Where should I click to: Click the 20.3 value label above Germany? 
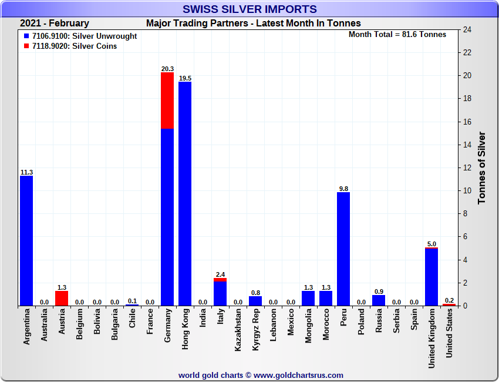(x=167, y=69)
